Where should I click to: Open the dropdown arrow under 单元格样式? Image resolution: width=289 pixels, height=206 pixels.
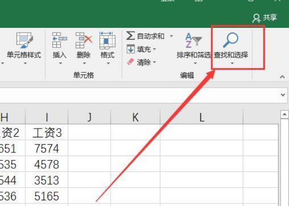pyautogui.click(x=25, y=63)
